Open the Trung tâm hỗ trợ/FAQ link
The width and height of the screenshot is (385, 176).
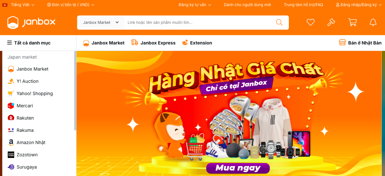[303, 5]
